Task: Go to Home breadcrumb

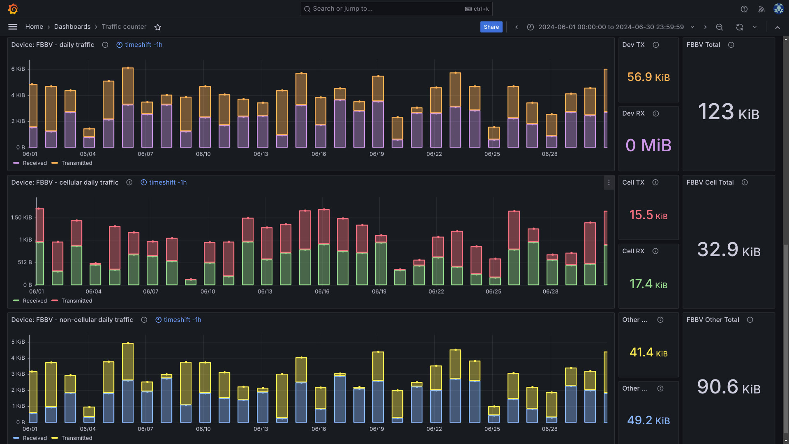Action: pyautogui.click(x=34, y=27)
